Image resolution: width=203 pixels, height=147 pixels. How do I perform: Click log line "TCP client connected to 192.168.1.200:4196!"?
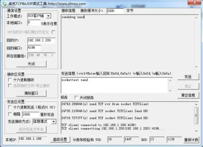tap(99, 125)
